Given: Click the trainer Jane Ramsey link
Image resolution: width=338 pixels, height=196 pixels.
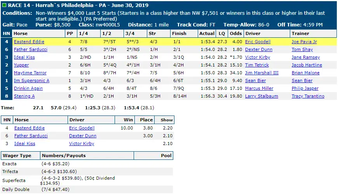Looking at the screenshot, I should point(305,57).
